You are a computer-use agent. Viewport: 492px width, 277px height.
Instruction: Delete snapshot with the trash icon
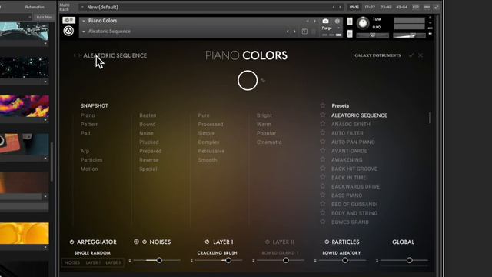[313, 32]
